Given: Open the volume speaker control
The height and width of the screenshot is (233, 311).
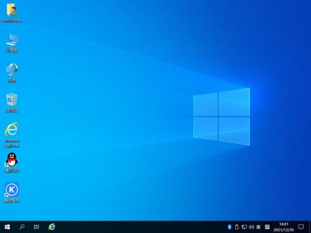Looking at the screenshot, I should (x=251, y=227).
